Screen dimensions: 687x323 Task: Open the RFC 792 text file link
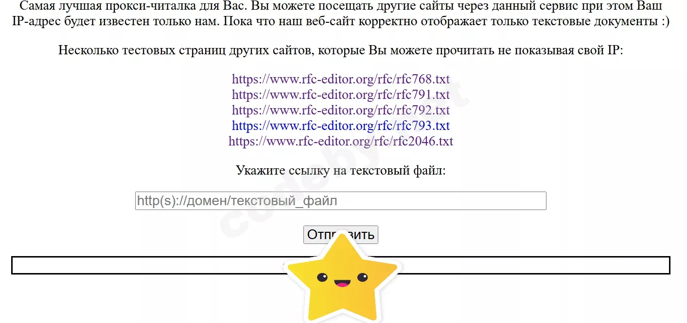click(x=340, y=110)
